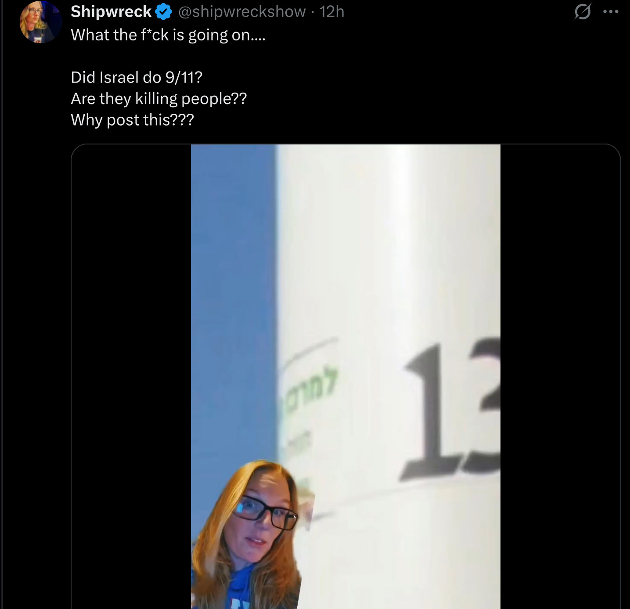Click the blue verified badge

point(163,12)
